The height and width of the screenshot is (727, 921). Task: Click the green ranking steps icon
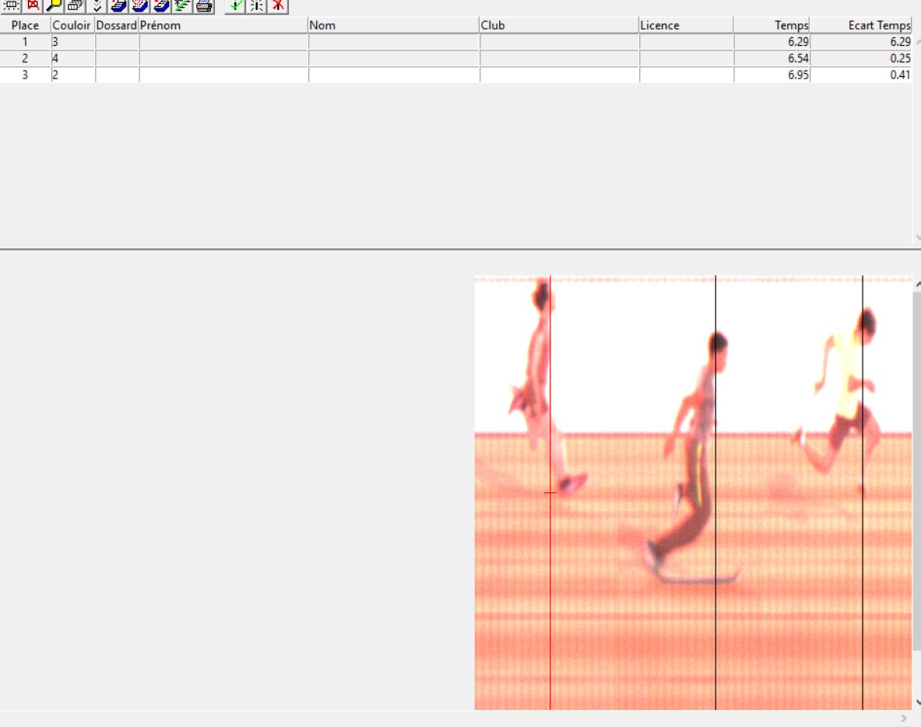point(182,6)
